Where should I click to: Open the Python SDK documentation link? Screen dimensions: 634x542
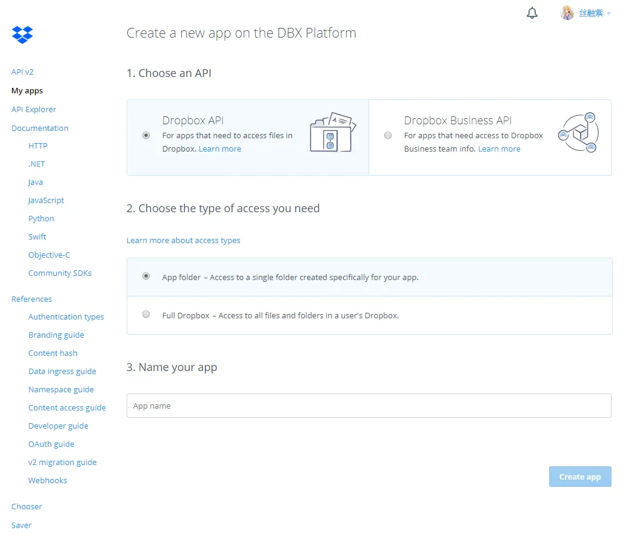[41, 219]
